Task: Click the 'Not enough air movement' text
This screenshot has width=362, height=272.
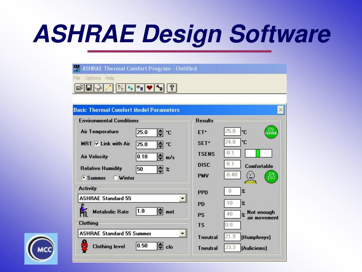Action: (x=263, y=215)
